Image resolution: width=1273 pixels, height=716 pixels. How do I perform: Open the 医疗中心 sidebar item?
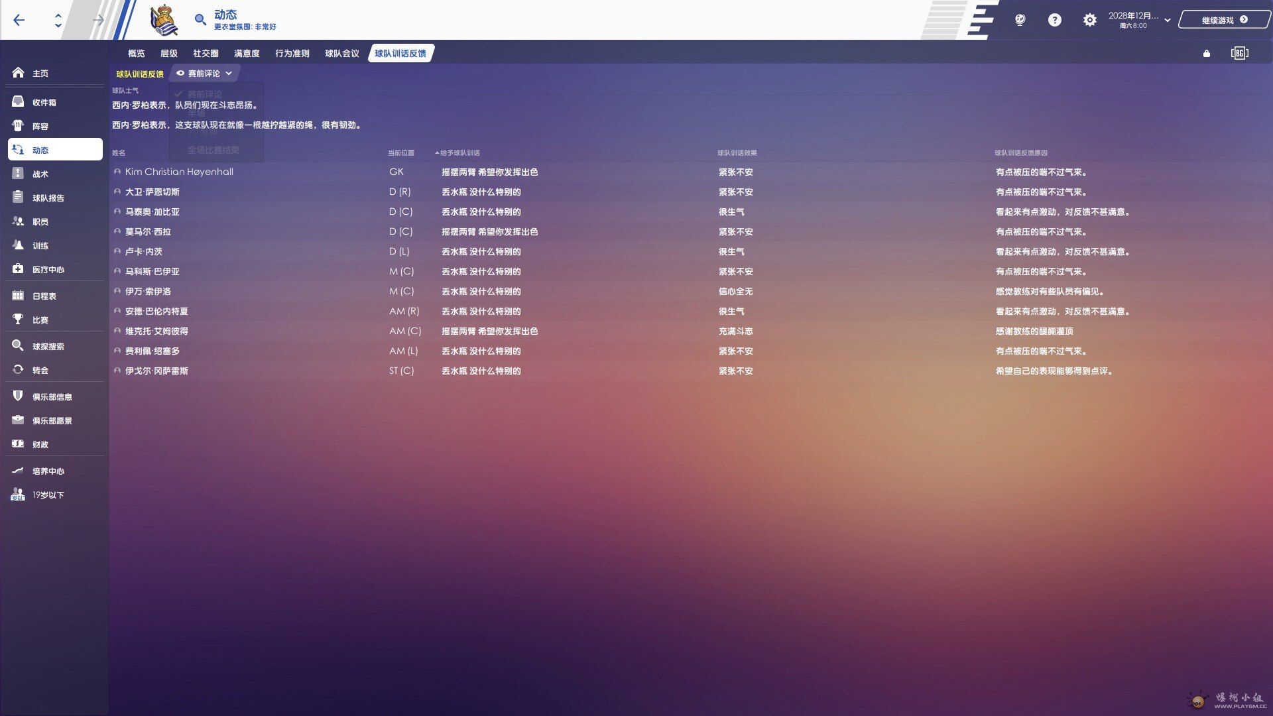[48, 269]
